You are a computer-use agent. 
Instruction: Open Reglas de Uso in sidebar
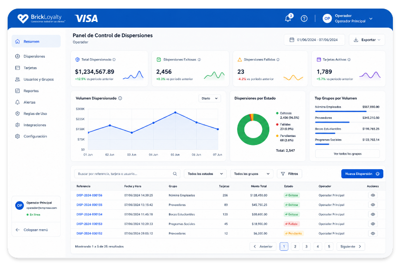36,113
